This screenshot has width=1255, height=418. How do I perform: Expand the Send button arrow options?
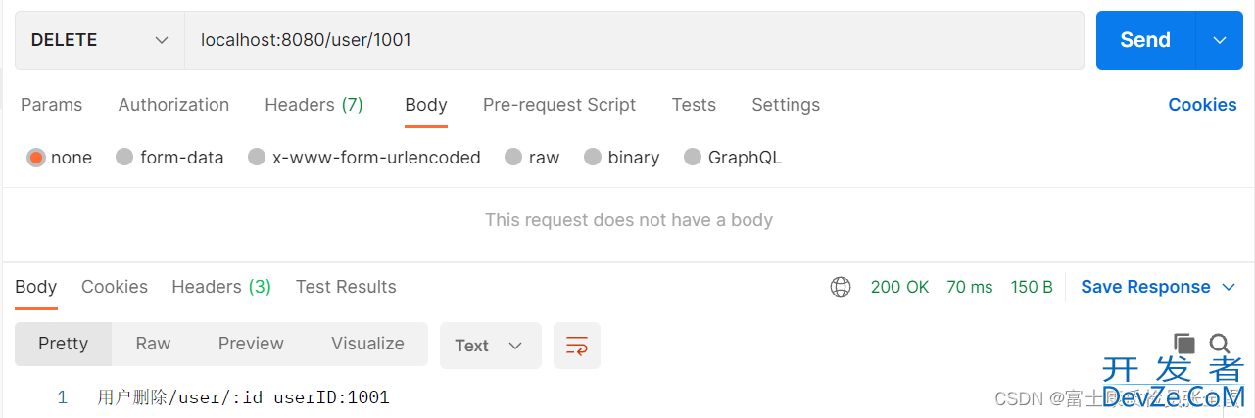[x=1220, y=40]
